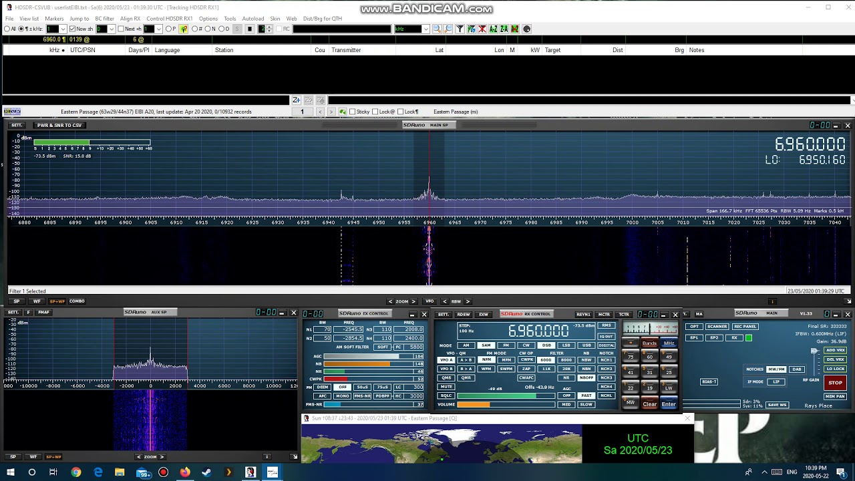Click decrease arrow left of RBW label
855x481 pixels.
click(445, 301)
